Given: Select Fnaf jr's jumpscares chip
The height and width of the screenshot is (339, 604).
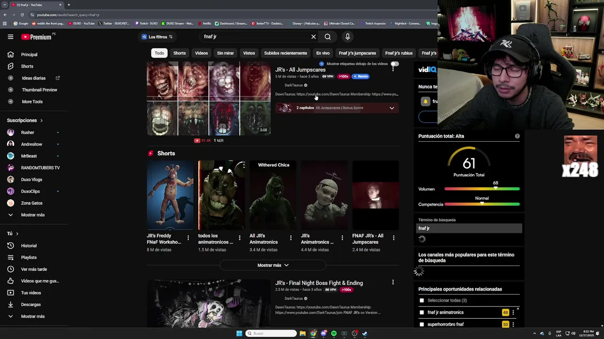Looking at the screenshot, I should point(357,53).
